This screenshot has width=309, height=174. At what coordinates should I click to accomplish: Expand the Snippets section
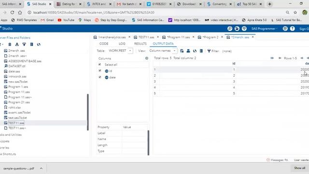(5, 141)
